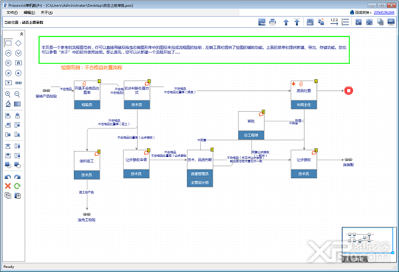
Task: Pick the circle with down chevron shape
Action: [18, 53]
